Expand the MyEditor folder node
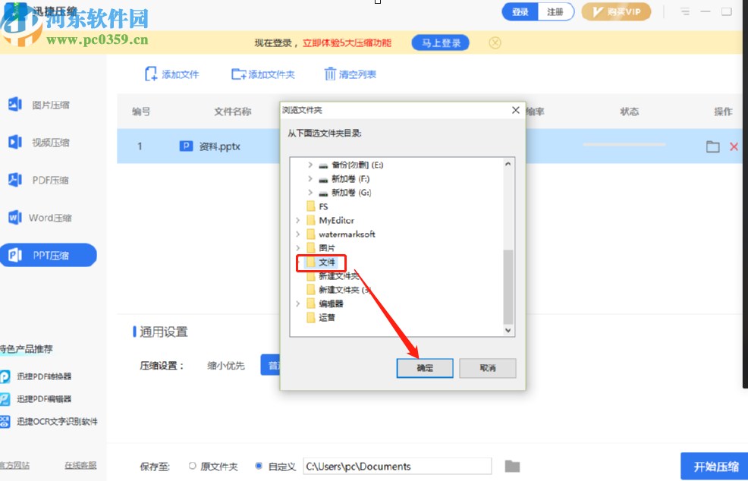The width and height of the screenshot is (748, 481). (297, 220)
